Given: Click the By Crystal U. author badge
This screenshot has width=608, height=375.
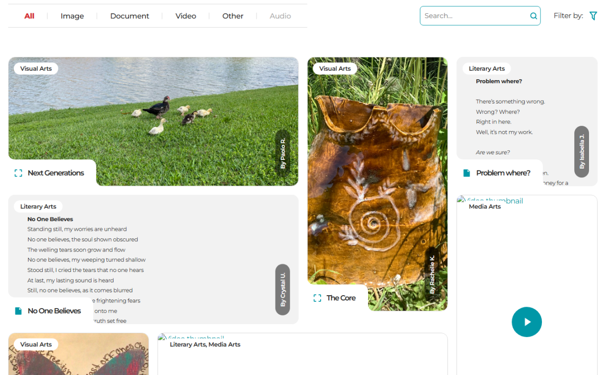Looking at the screenshot, I should click(x=283, y=290).
